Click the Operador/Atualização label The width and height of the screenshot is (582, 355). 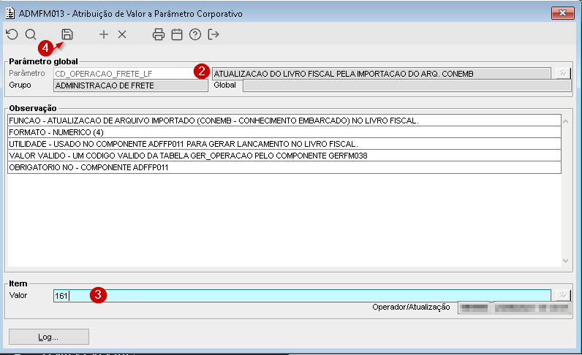[x=411, y=307]
